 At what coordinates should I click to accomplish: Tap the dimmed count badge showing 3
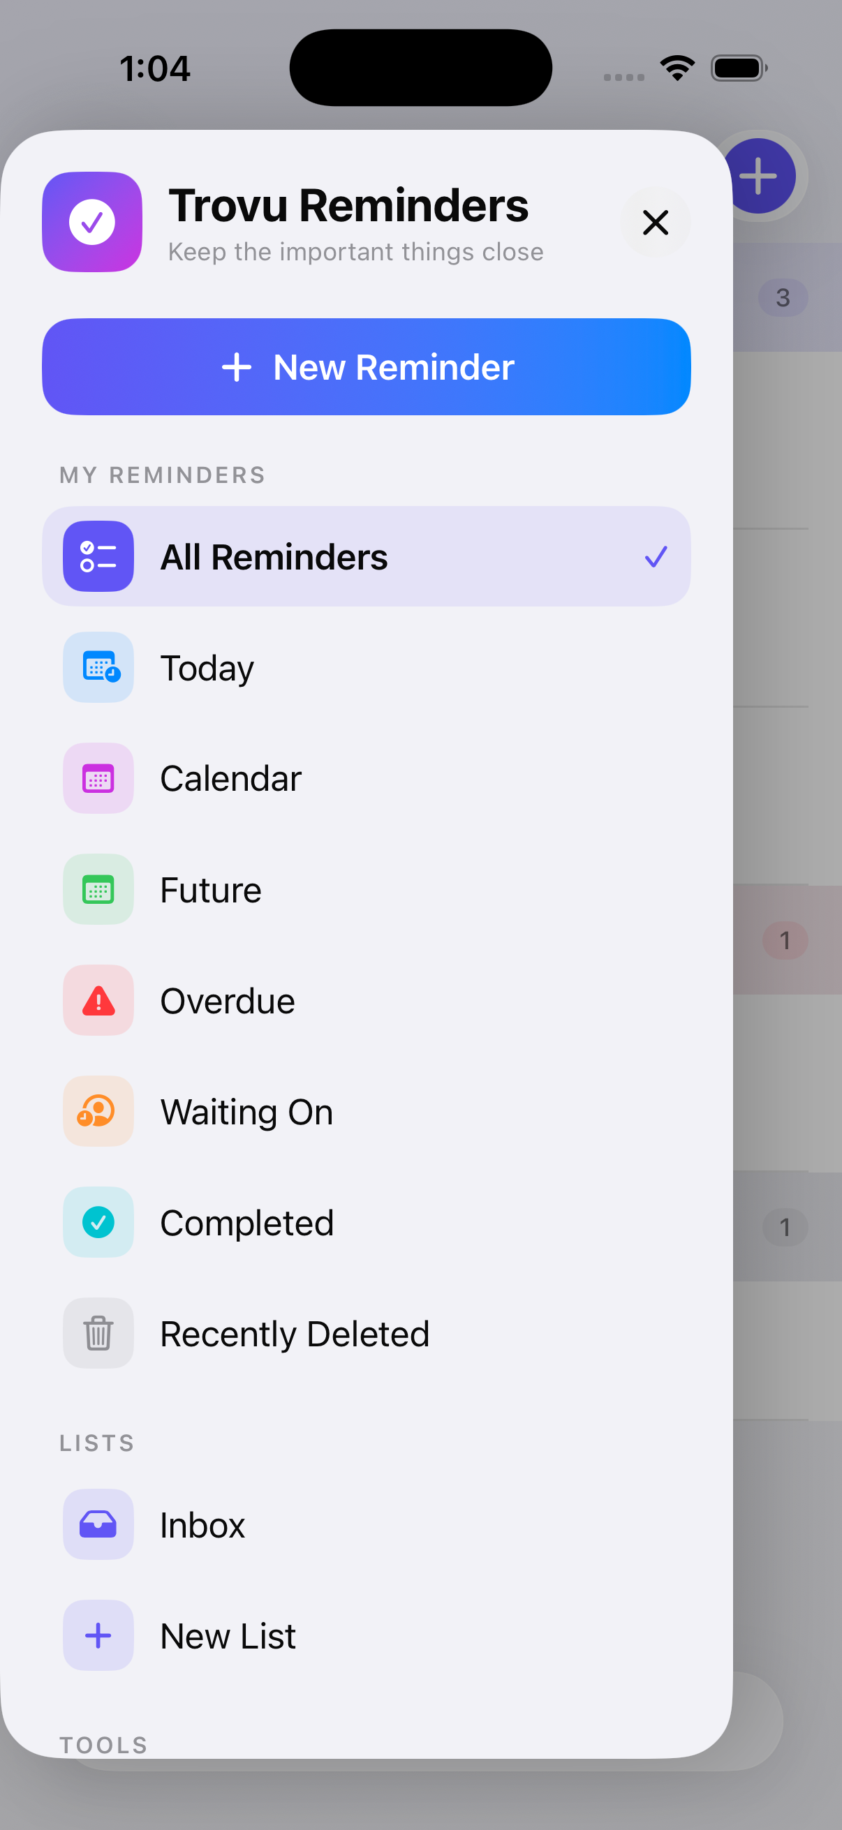(x=783, y=297)
